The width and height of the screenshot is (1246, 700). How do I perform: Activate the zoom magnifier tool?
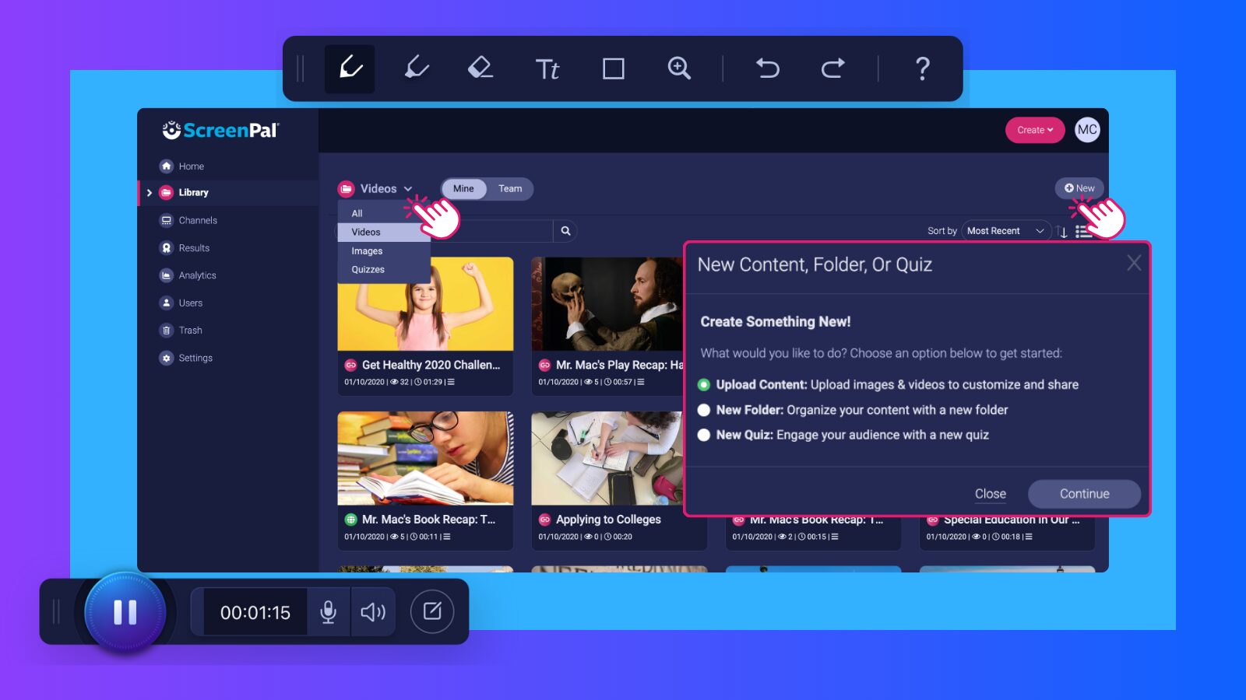coord(679,68)
